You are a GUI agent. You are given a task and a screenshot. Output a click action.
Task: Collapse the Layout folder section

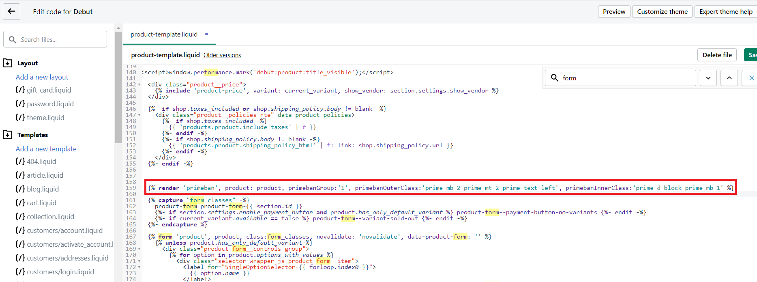click(x=8, y=63)
